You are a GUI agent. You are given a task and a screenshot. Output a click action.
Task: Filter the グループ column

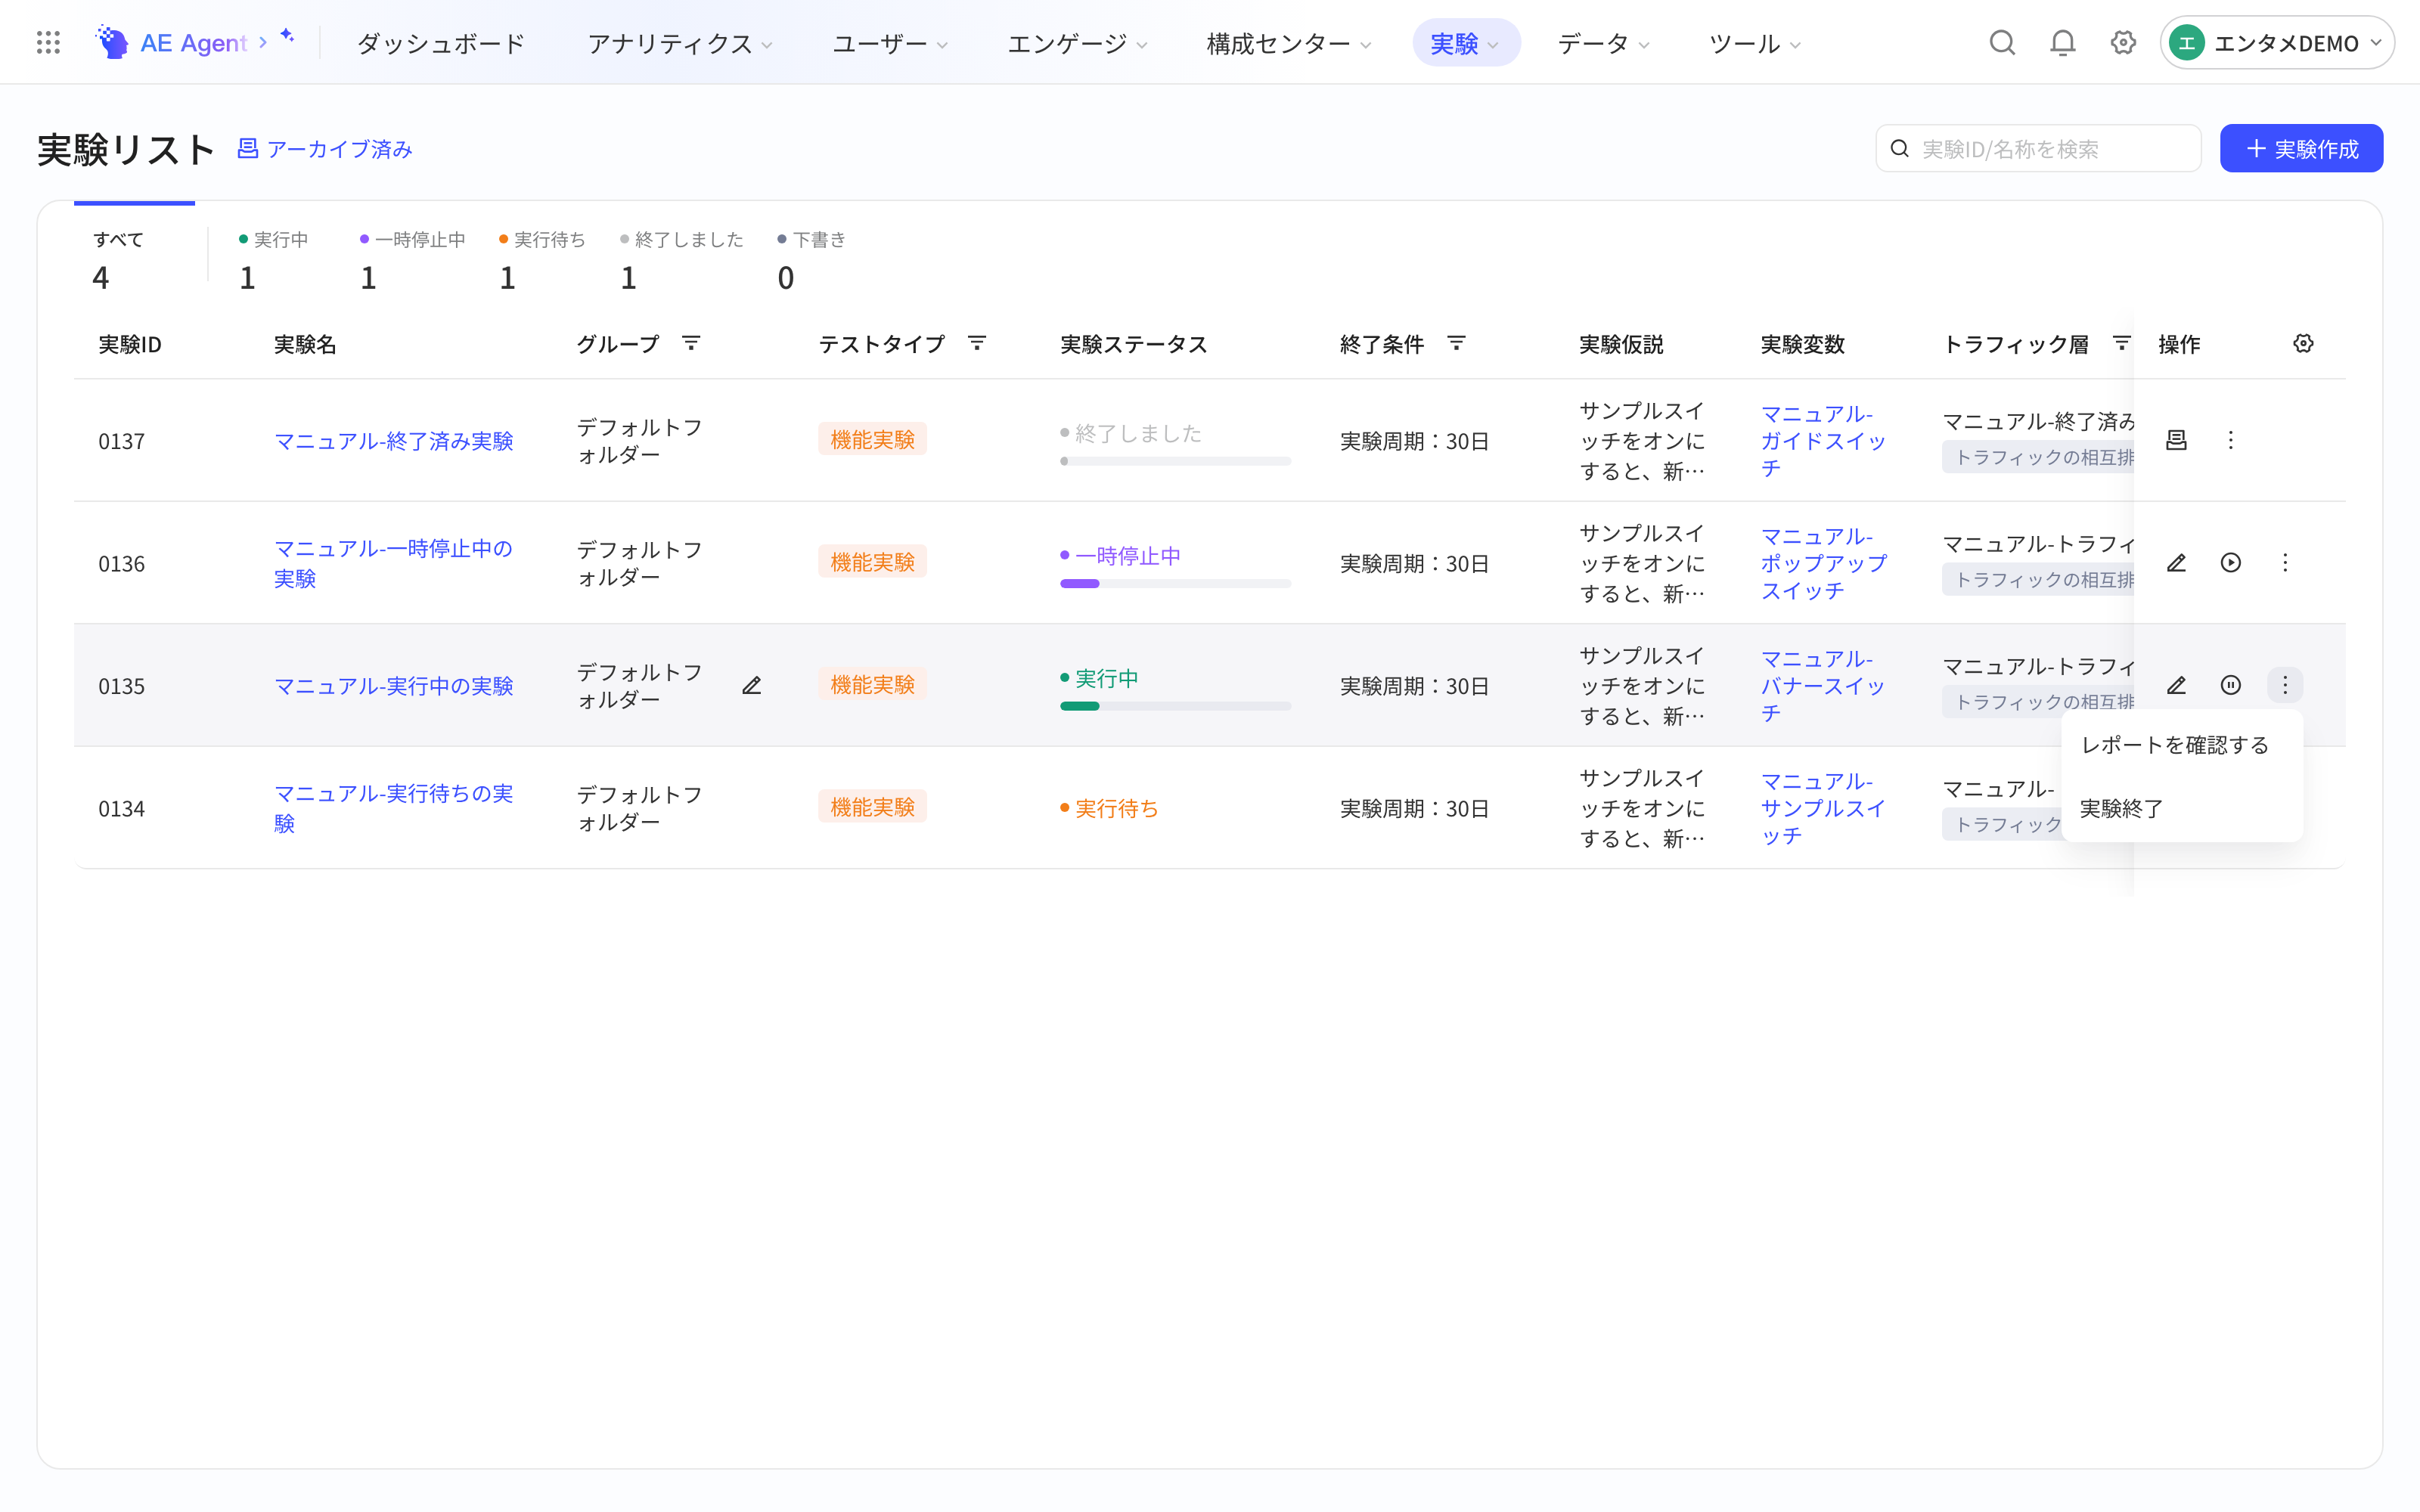pyautogui.click(x=691, y=344)
